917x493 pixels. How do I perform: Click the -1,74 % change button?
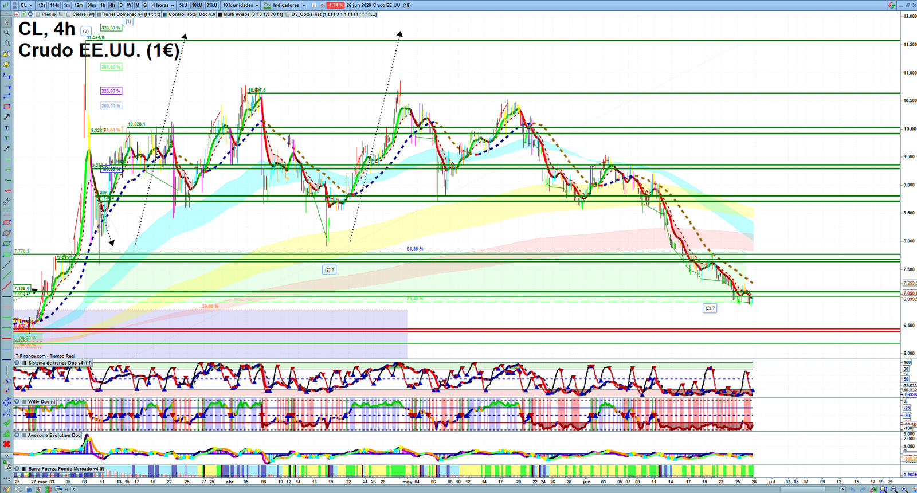335,5
